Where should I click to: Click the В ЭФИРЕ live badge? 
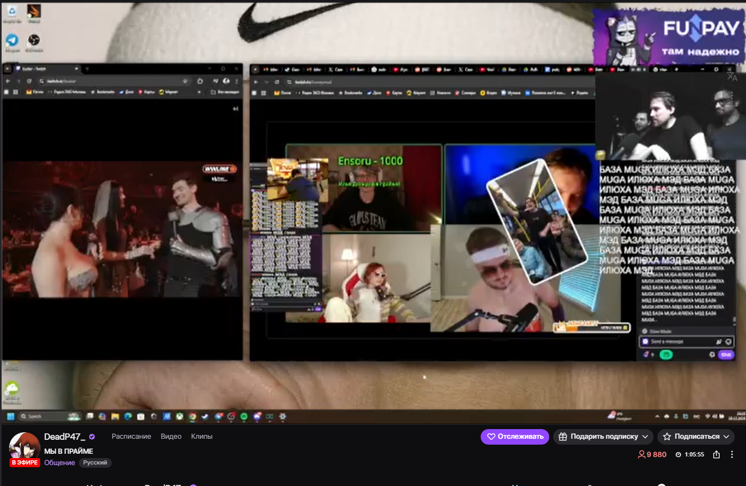25,462
